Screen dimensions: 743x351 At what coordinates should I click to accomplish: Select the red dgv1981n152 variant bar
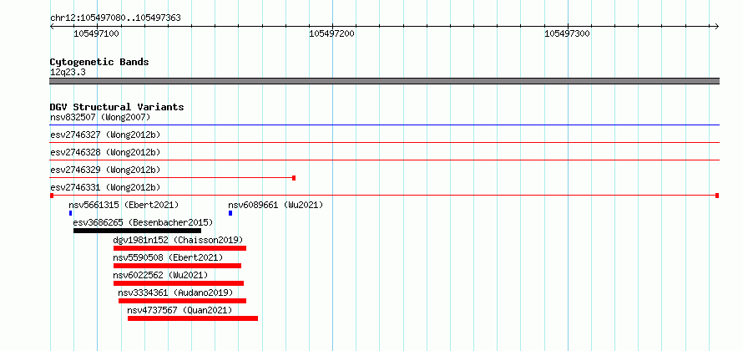pos(180,248)
